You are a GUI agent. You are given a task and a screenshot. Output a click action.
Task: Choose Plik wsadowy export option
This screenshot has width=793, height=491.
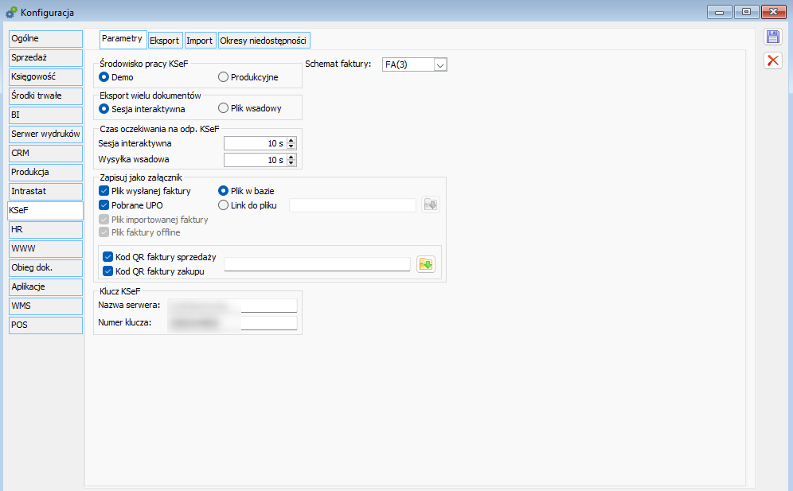point(223,108)
